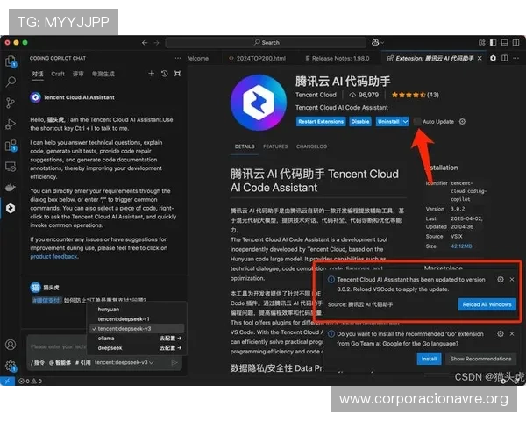526x421 pixels.
Task: Toggle secondary side bar layout icon
Action: [516, 43]
